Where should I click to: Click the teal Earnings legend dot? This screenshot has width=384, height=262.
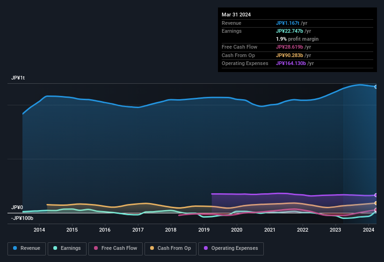[56, 248]
